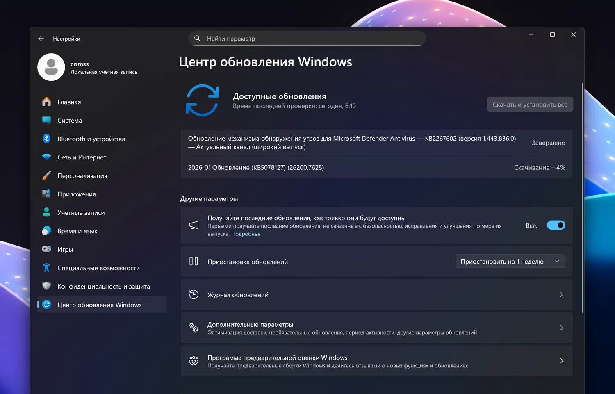Open Программа предварительной оценки Windows chevron
This screenshot has height=394, width=615.
pyautogui.click(x=562, y=361)
